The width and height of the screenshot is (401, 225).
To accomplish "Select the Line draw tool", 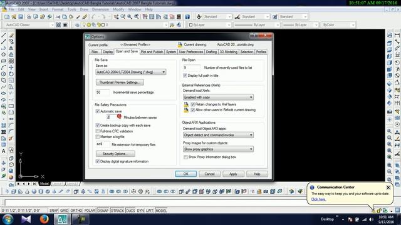I will coord(4,35).
